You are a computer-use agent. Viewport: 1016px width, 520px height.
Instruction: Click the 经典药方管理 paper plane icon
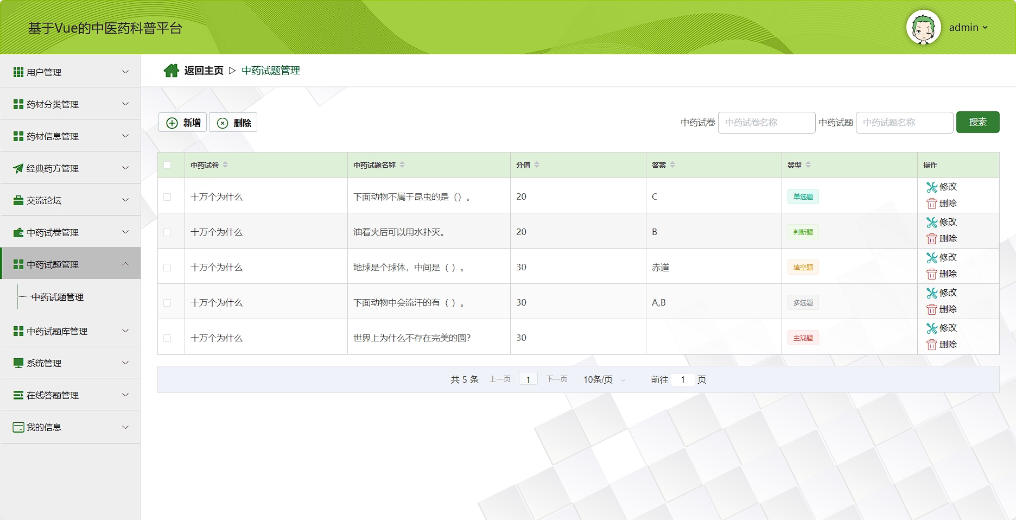tap(18, 168)
